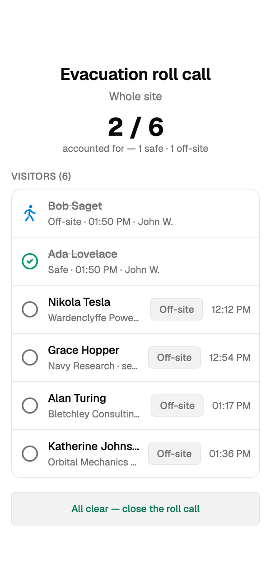Click the 01:36 PM check-in time

[230, 453]
